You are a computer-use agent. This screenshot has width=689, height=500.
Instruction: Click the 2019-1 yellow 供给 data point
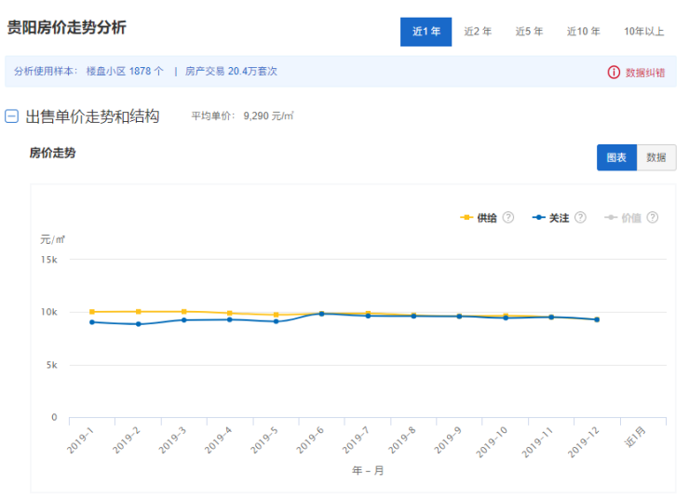click(x=91, y=312)
